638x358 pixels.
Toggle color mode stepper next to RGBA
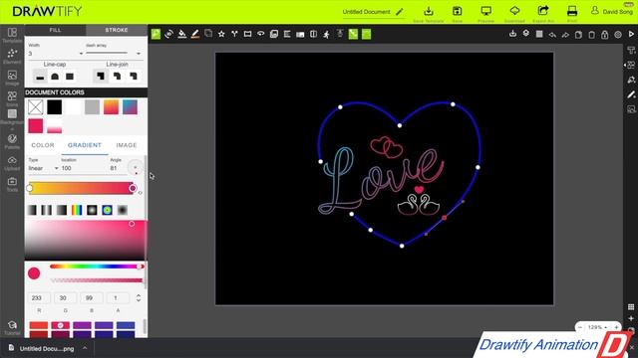139,298
